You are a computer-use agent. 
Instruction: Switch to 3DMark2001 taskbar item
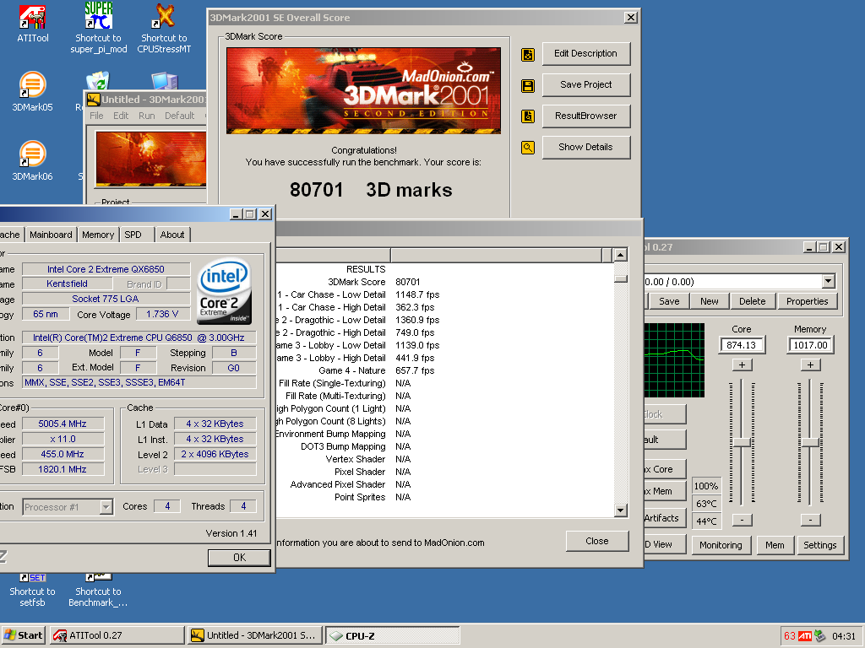253,635
